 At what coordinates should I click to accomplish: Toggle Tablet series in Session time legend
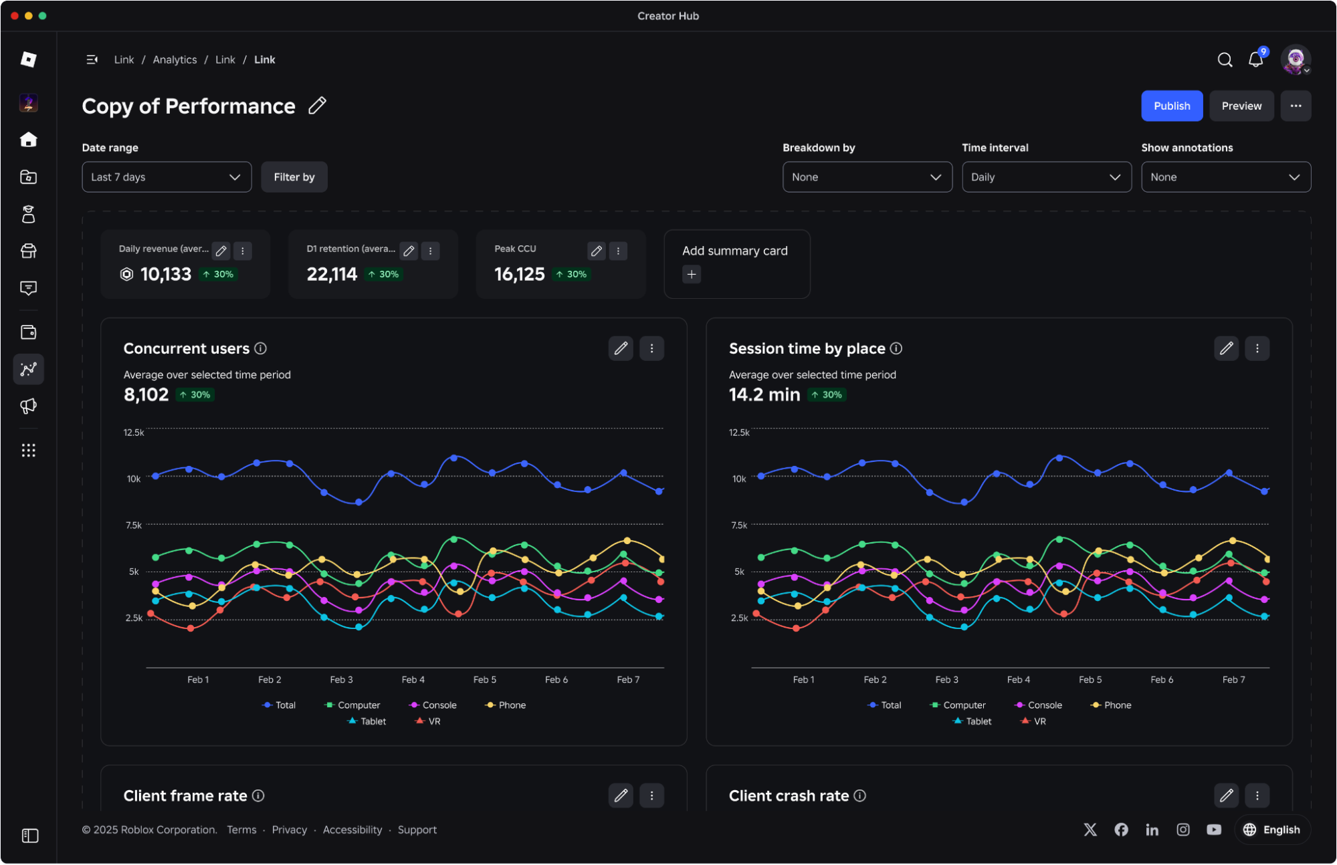point(971,721)
